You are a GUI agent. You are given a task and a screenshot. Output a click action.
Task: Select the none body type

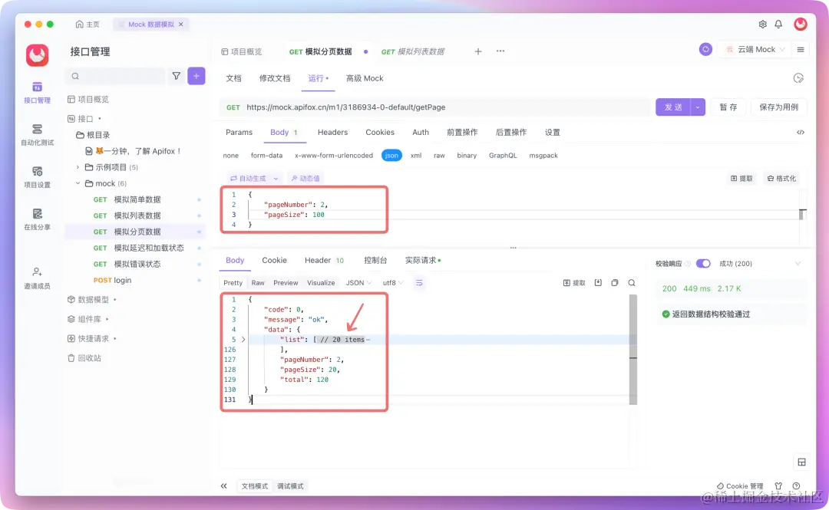pos(230,156)
